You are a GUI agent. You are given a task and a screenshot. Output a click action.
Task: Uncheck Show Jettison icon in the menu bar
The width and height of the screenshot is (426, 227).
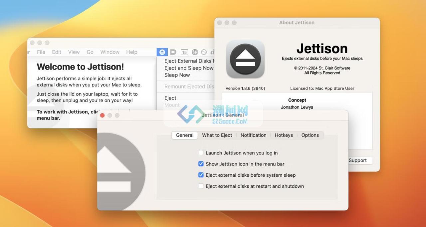201,164
